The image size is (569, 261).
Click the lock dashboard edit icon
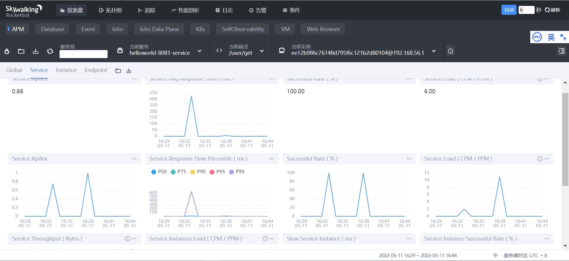[x=7, y=51]
